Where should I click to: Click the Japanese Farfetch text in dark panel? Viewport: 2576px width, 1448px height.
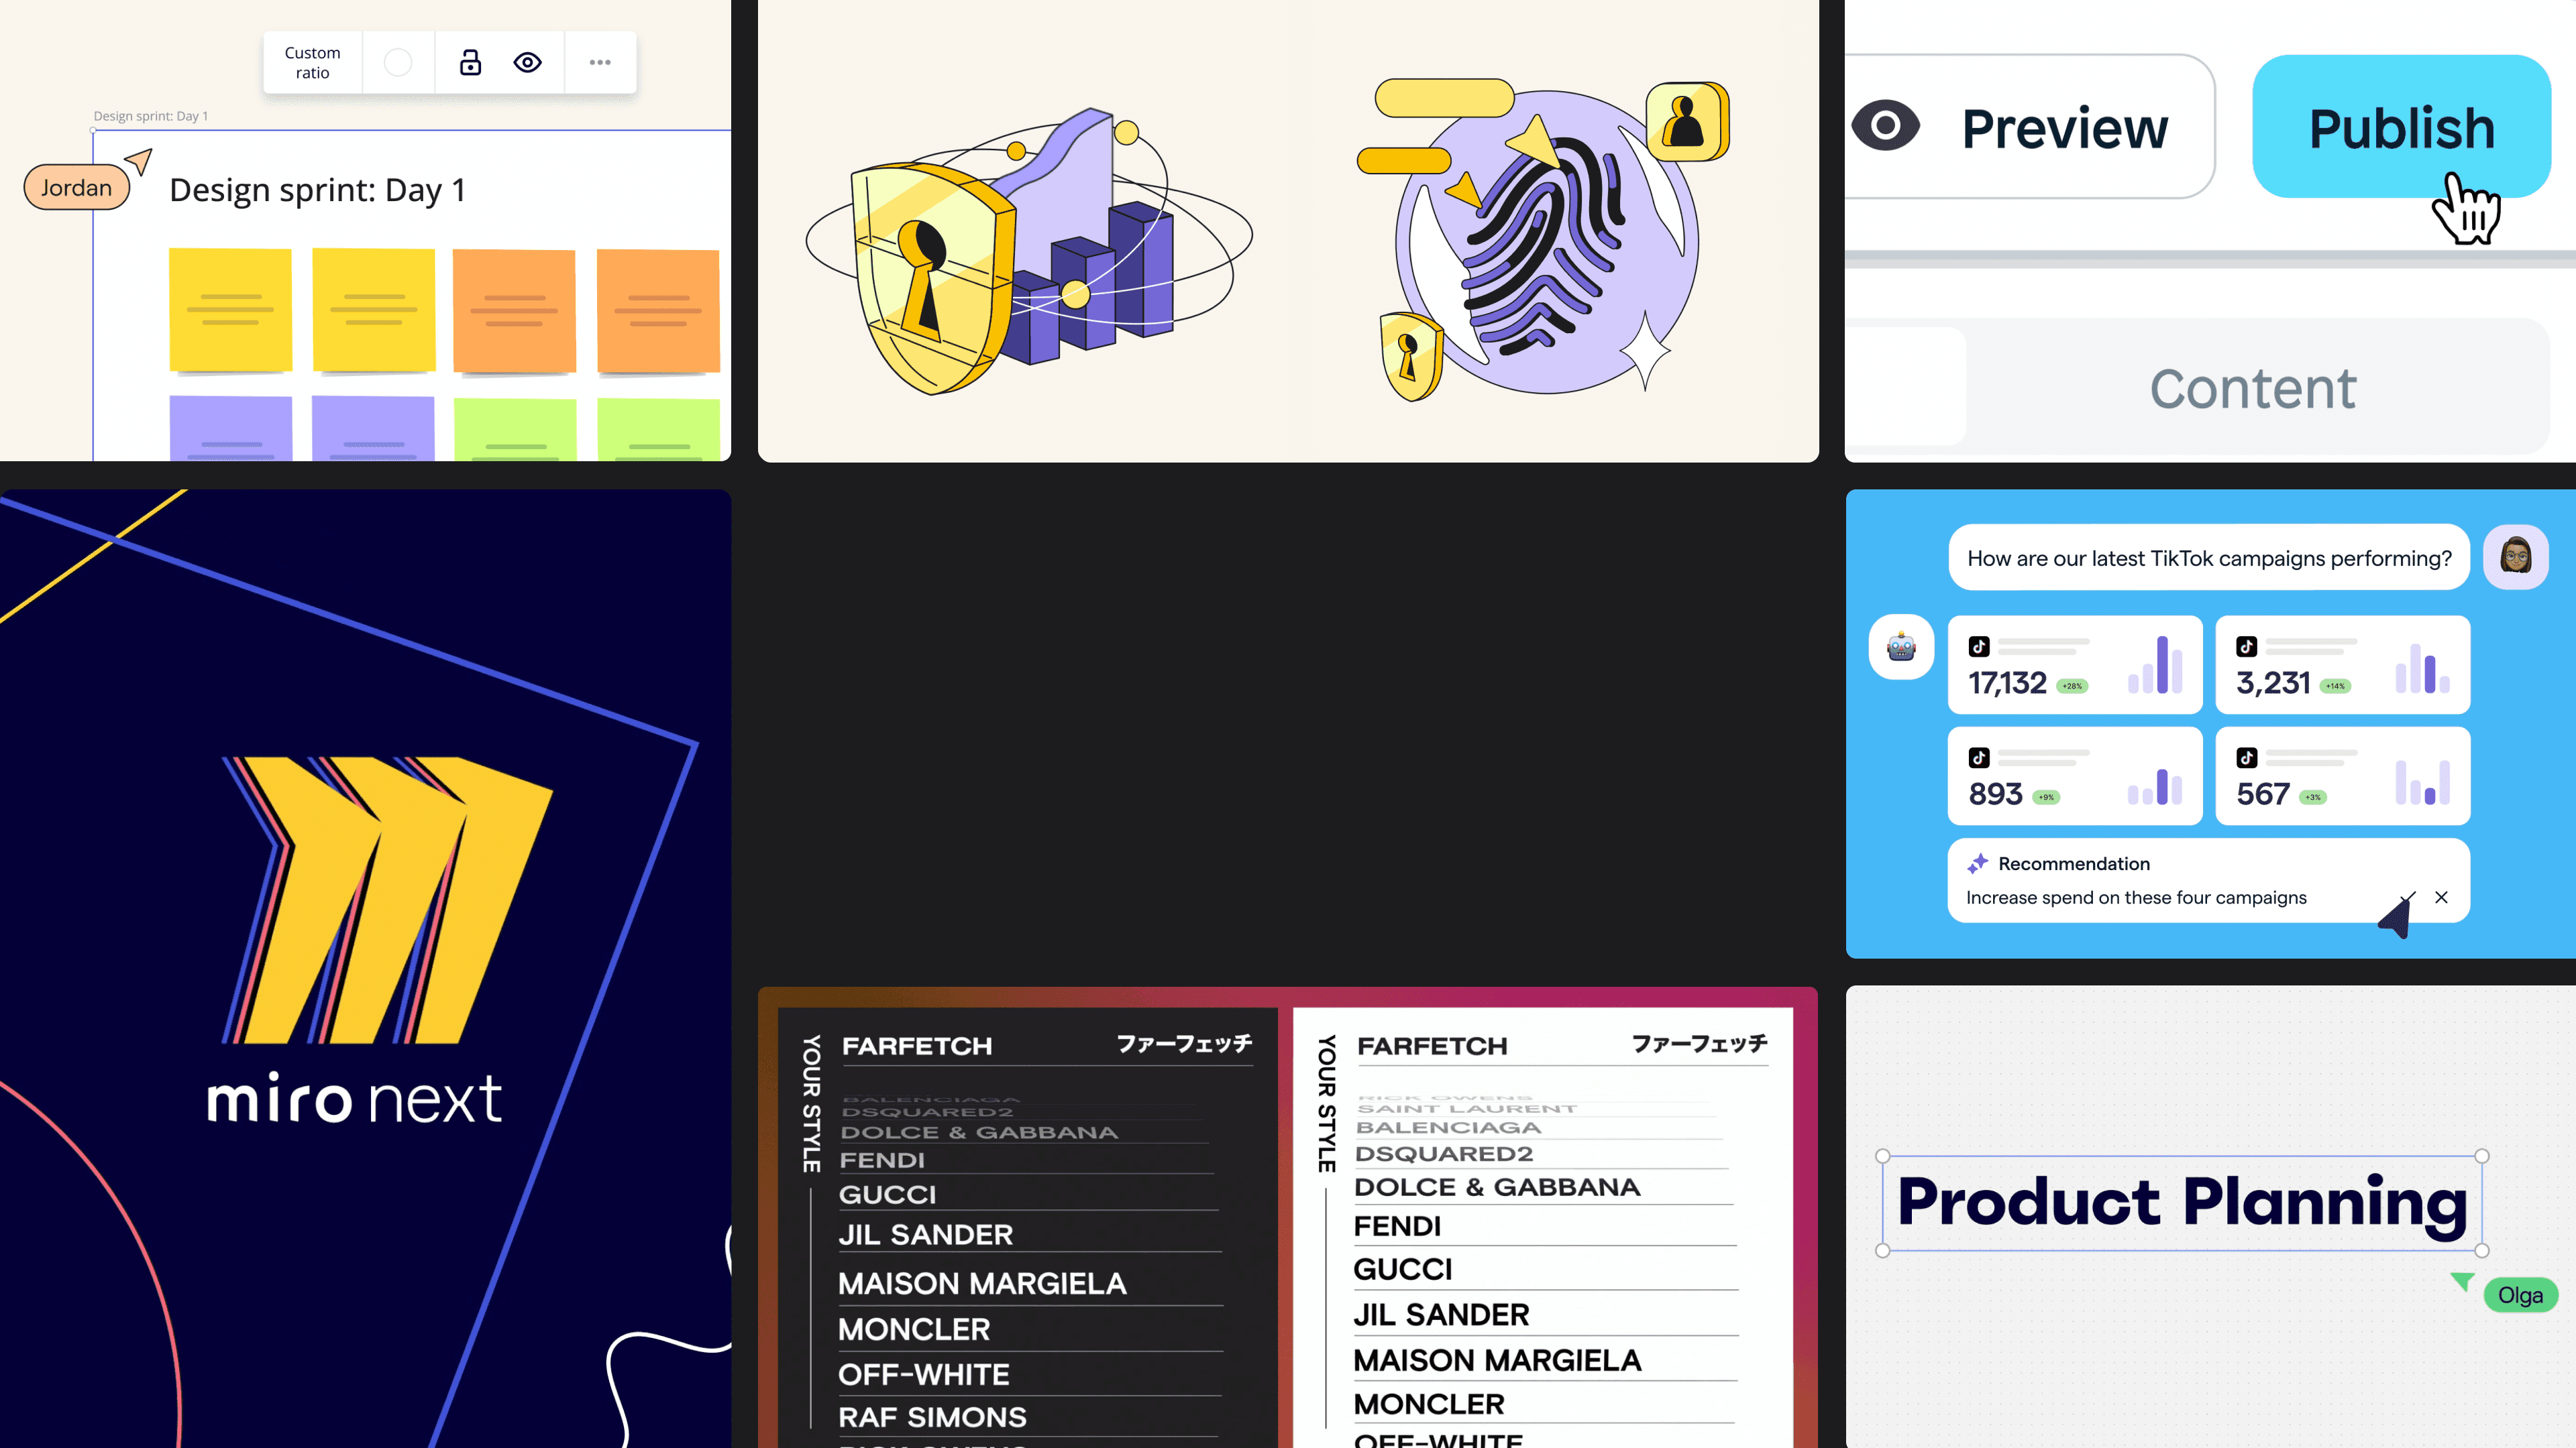tap(1184, 1044)
